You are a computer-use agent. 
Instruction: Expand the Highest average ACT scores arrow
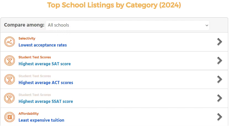(220, 79)
